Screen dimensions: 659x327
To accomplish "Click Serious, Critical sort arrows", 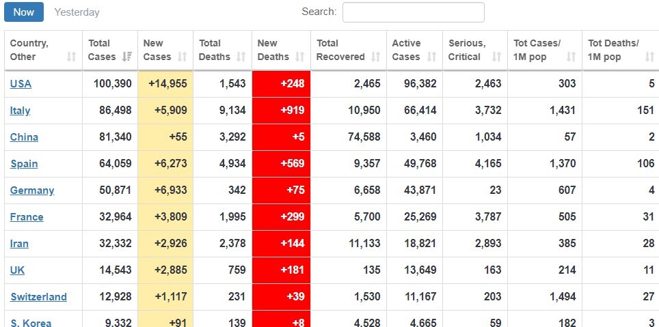I will tap(496, 57).
